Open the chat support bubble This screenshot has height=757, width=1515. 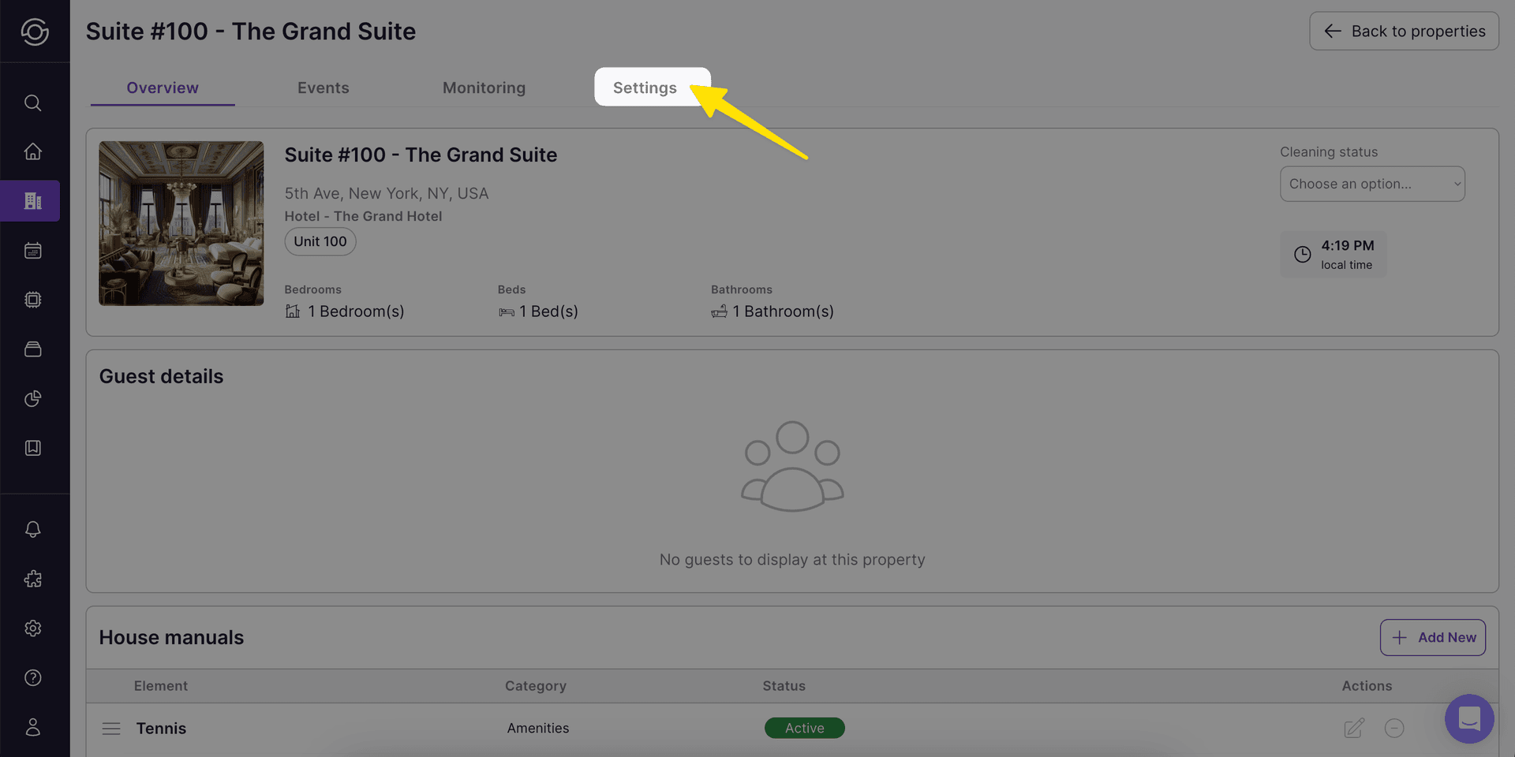[1468, 718]
